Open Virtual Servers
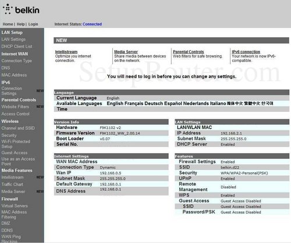Screen dimensions: 291x243 15,206
